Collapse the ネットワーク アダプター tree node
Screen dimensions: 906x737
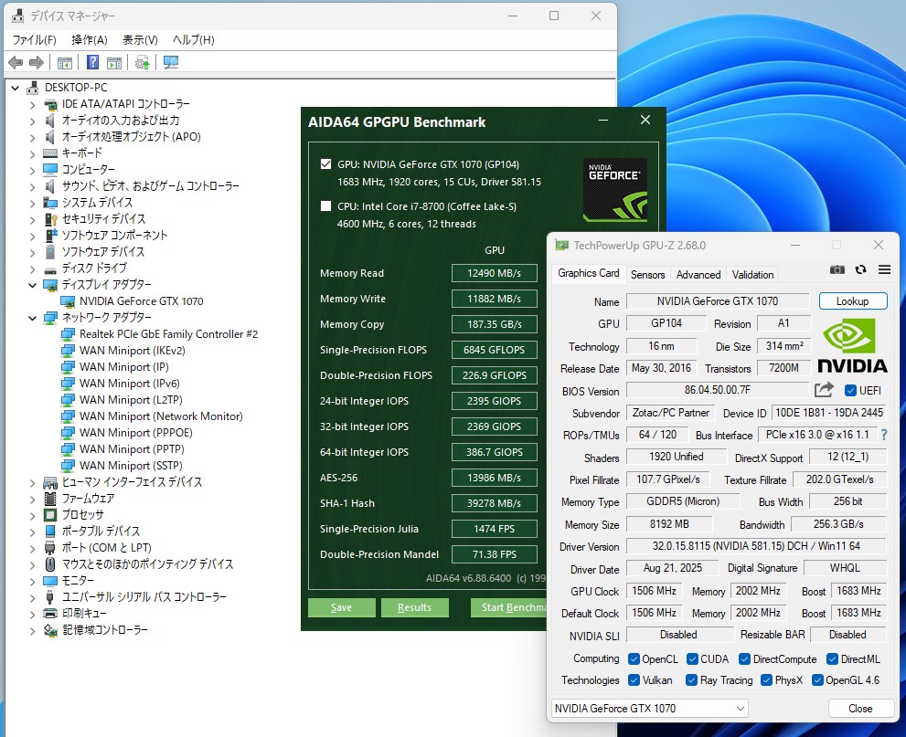point(32,318)
